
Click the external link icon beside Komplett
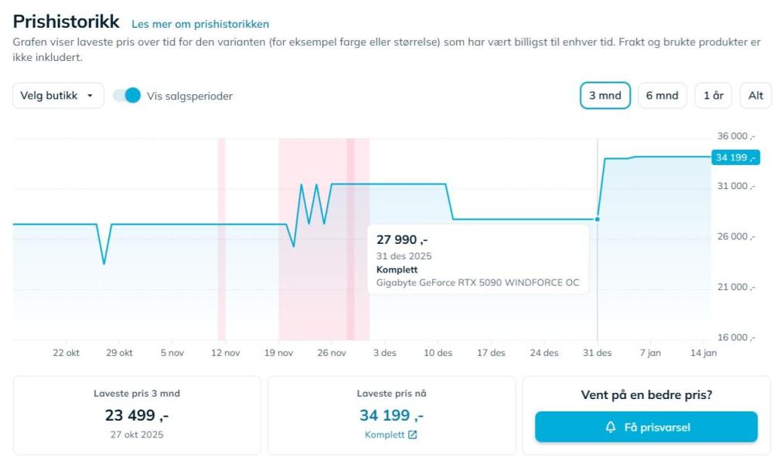click(412, 435)
